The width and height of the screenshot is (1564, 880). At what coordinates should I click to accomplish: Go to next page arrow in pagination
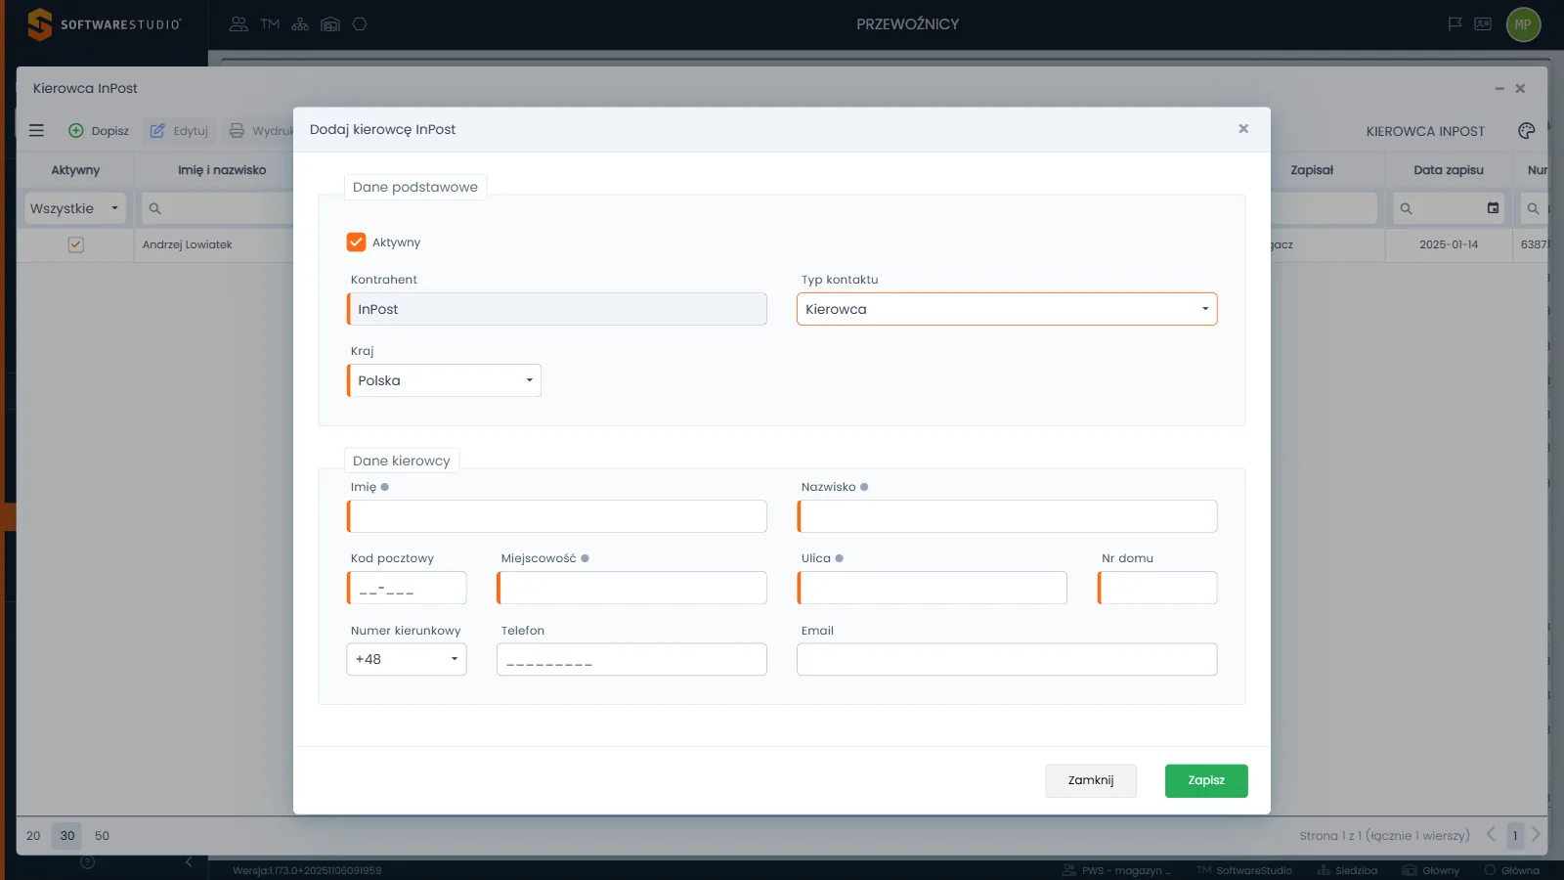pyautogui.click(x=1536, y=835)
